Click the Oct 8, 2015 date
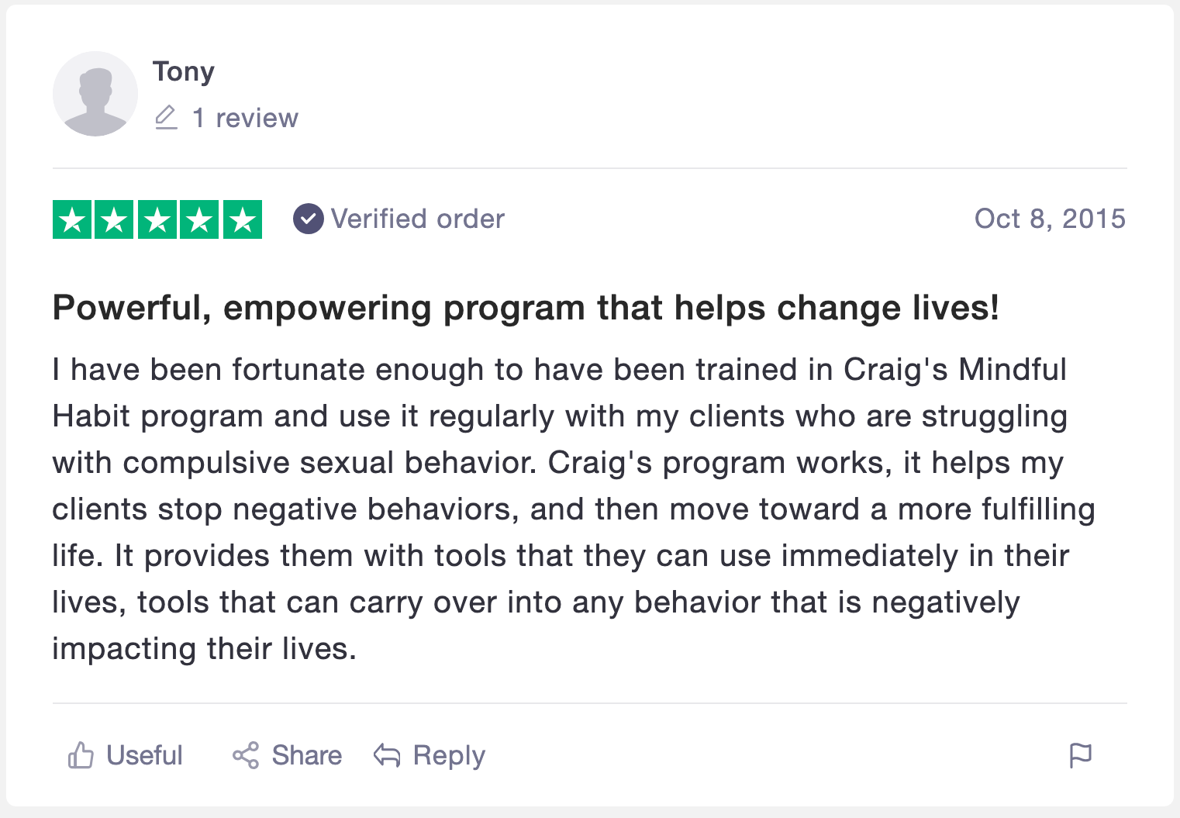1180x818 pixels. coord(1049,219)
